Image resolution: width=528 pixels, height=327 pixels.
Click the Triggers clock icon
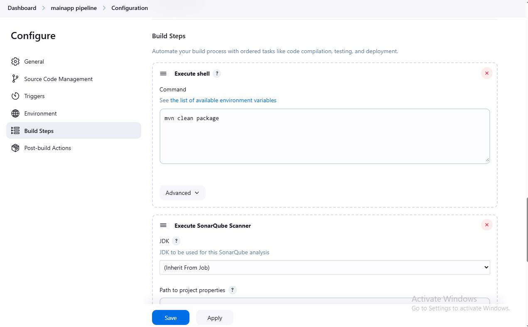tap(15, 96)
